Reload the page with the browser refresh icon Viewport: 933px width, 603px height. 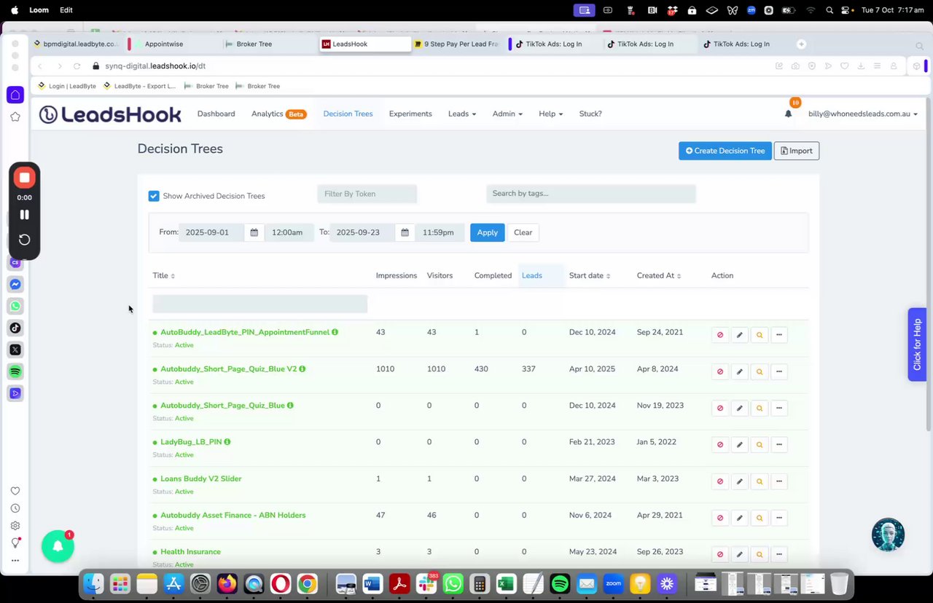(x=77, y=66)
